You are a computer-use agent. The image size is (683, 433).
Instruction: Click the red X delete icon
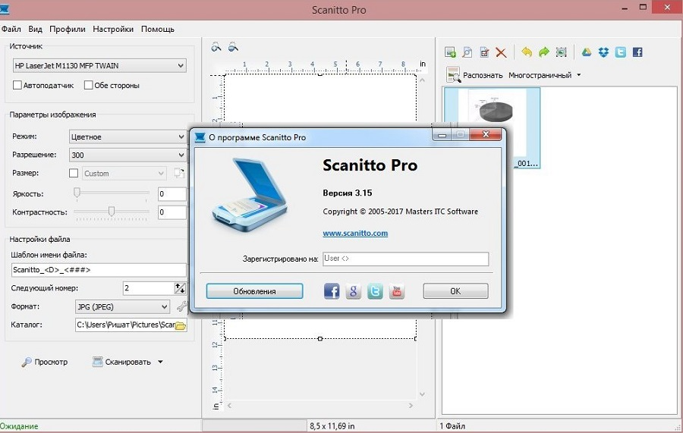[501, 52]
